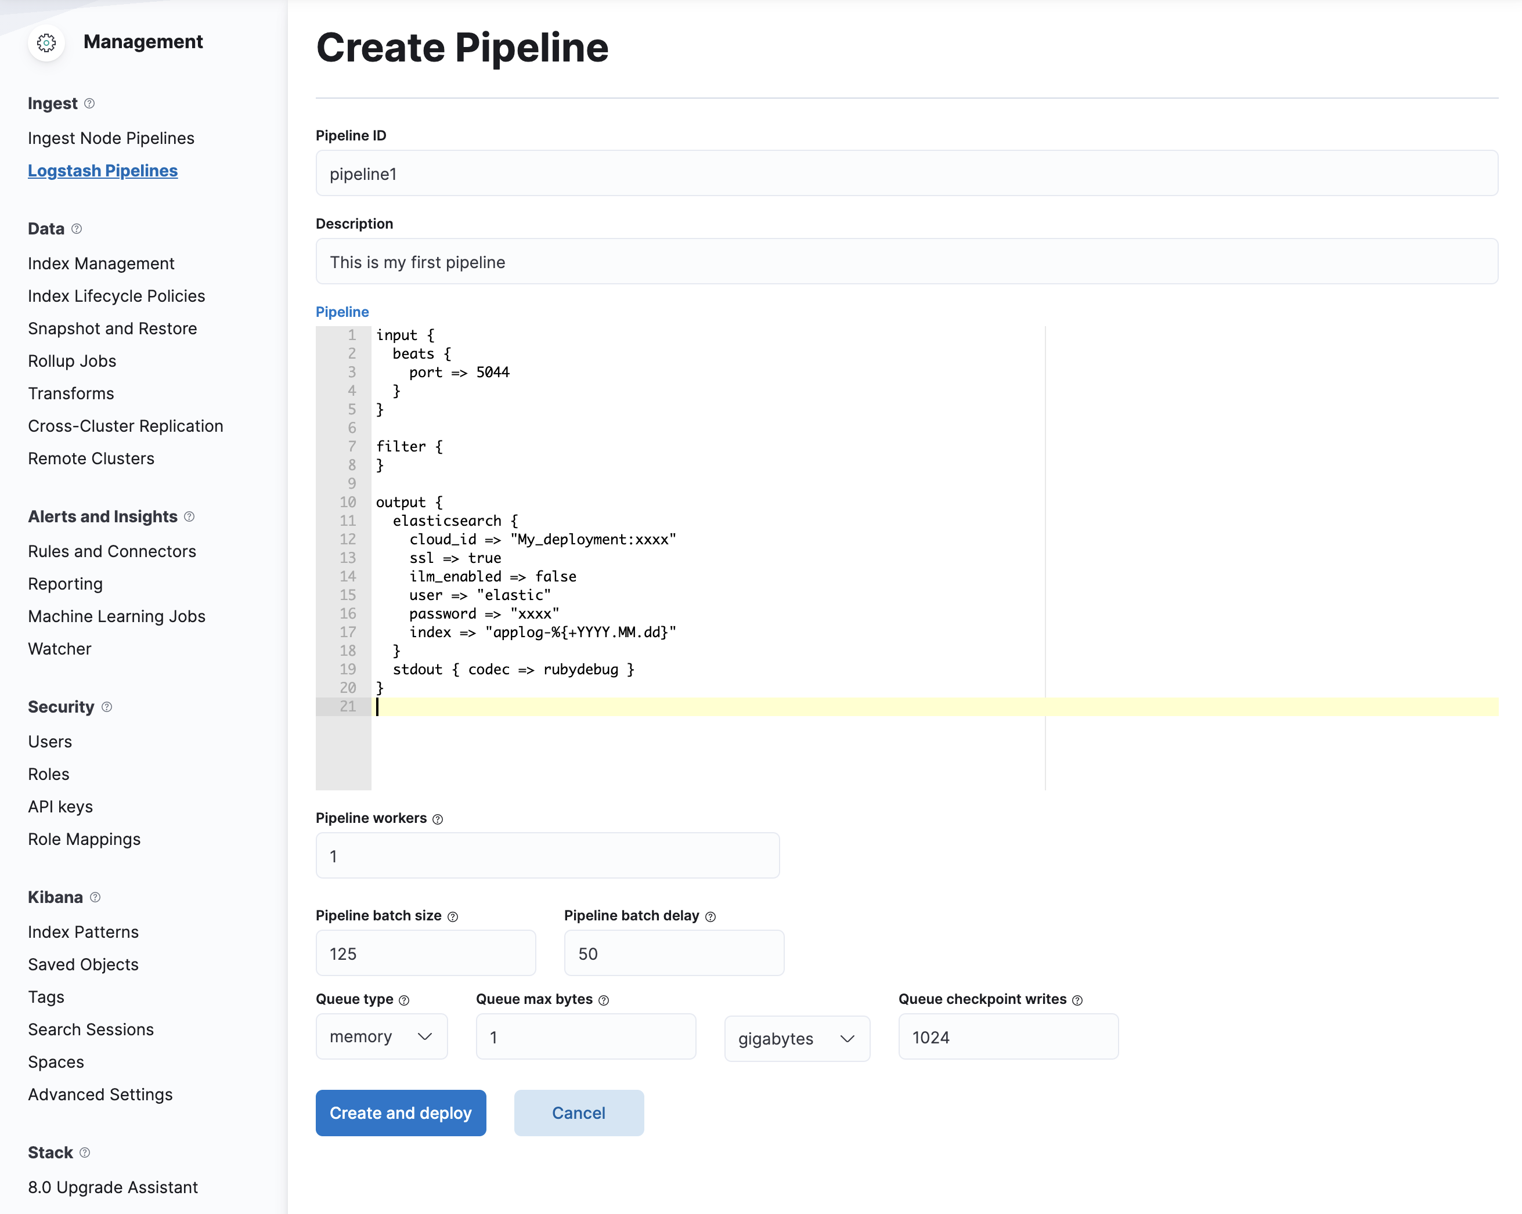Open Logstash Pipelines in sidebar
The image size is (1522, 1214).
click(x=102, y=171)
